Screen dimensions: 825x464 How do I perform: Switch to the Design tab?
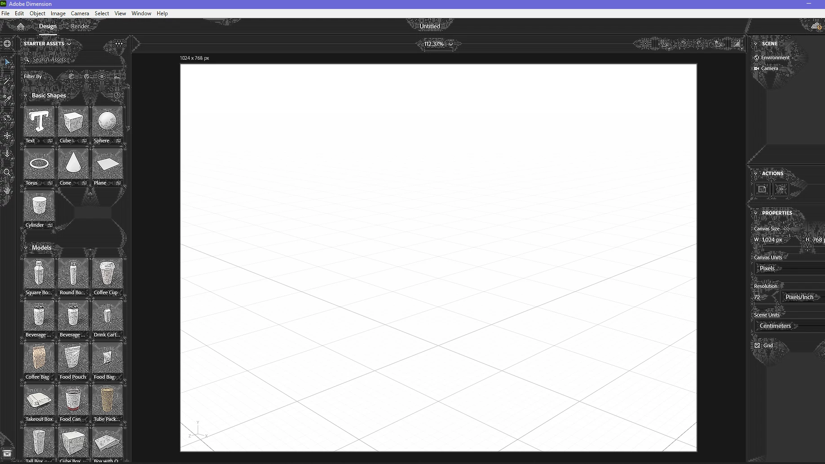48,26
